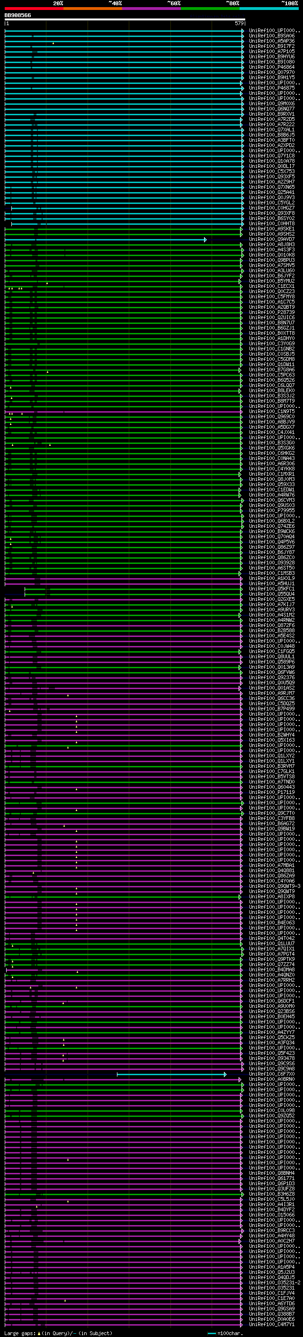Open hit UniRef100_Q9AVD7

point(271,239)
